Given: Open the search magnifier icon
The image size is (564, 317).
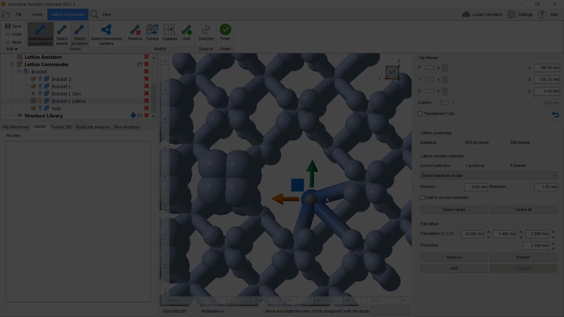Looking at the screenshot, I should click(94, 15).
